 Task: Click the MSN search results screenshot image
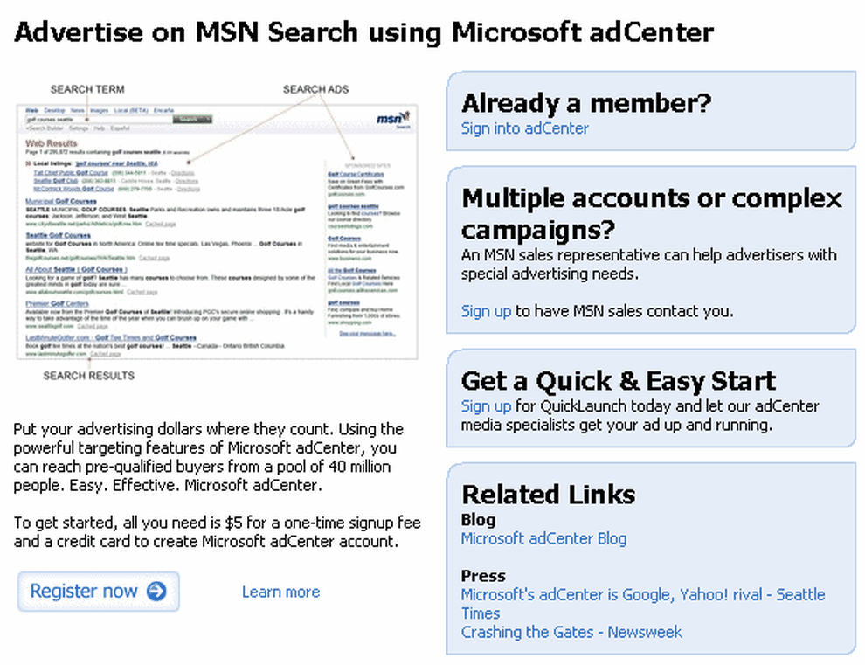[218, 232]
